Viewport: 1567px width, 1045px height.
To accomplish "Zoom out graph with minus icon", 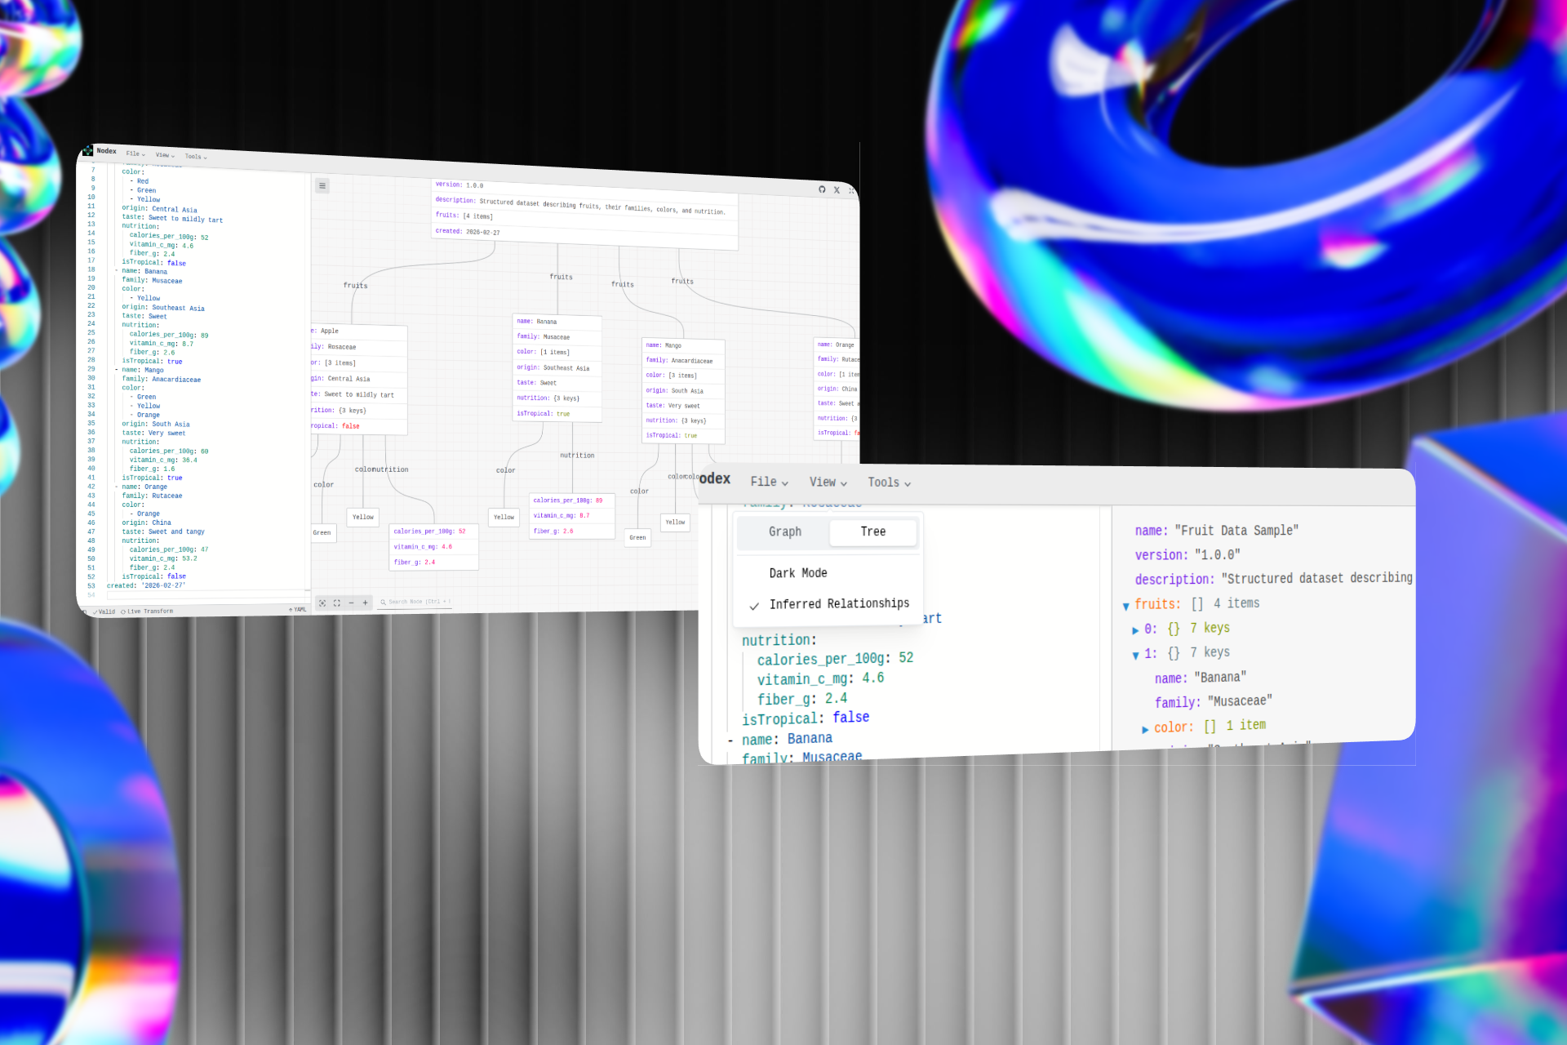I will pos(352,603).
